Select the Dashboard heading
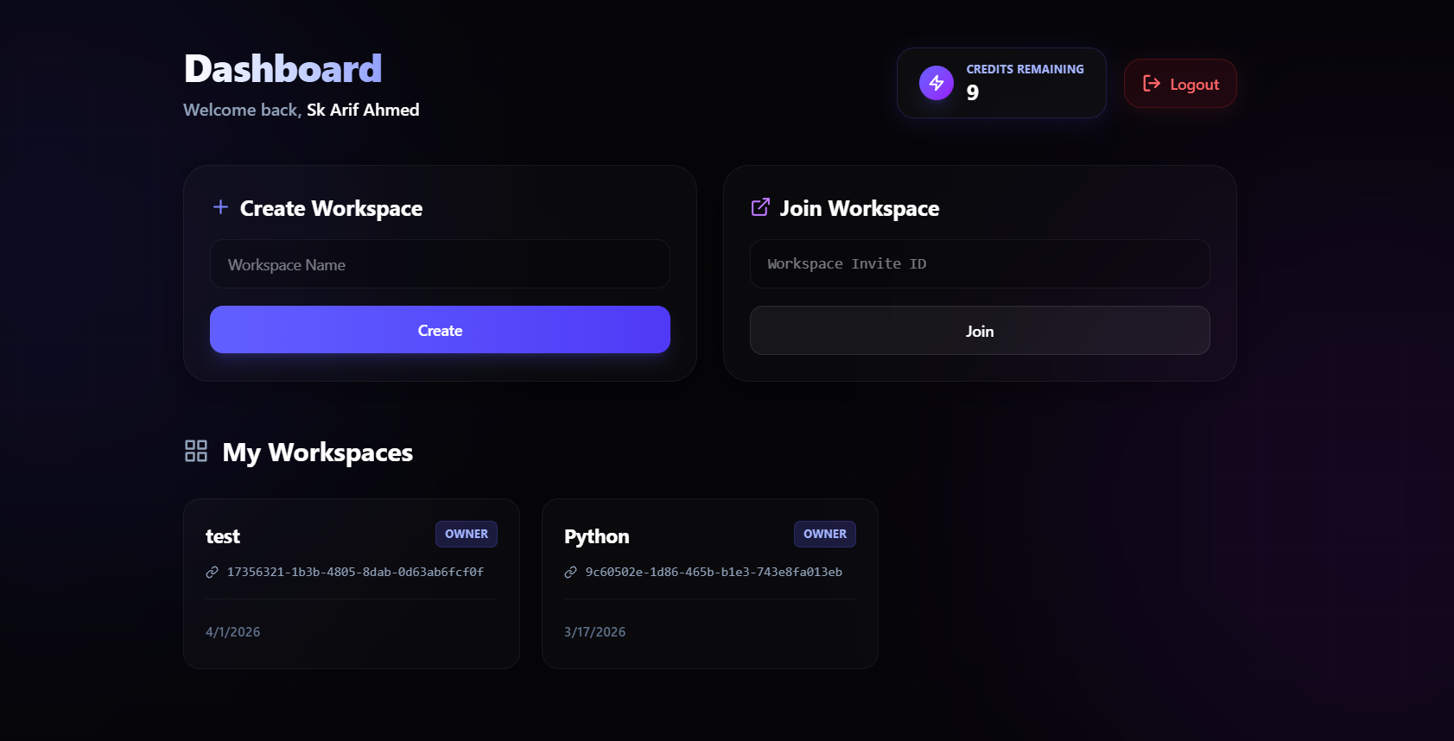 coord(283,67)
